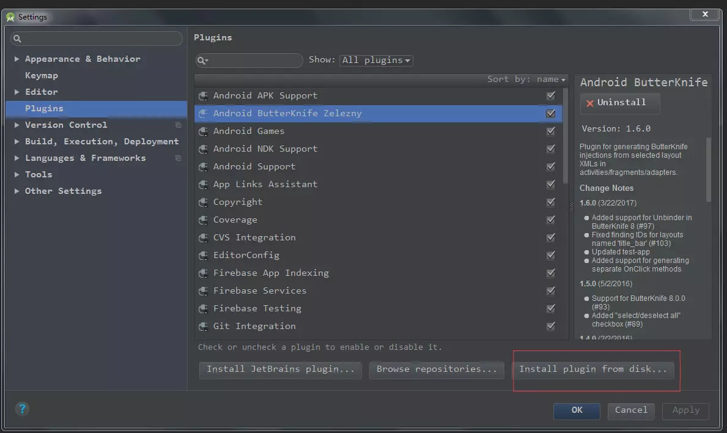Image resolution: width=727 pixels, height=433 pixels.
Task: Focus the settings search field
Action: click(97, 39)
